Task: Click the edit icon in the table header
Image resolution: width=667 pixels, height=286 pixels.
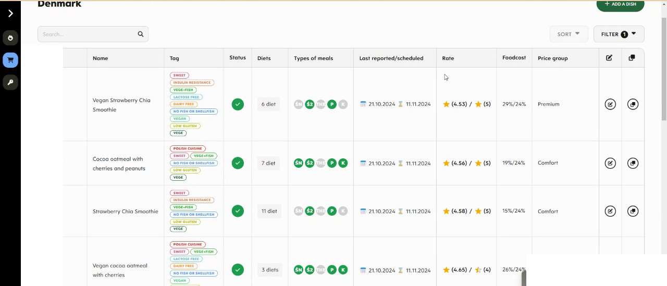Action: pos(609,58)
